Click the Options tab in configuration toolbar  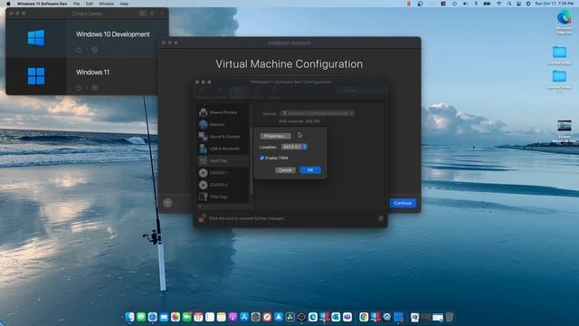(220, 92)
